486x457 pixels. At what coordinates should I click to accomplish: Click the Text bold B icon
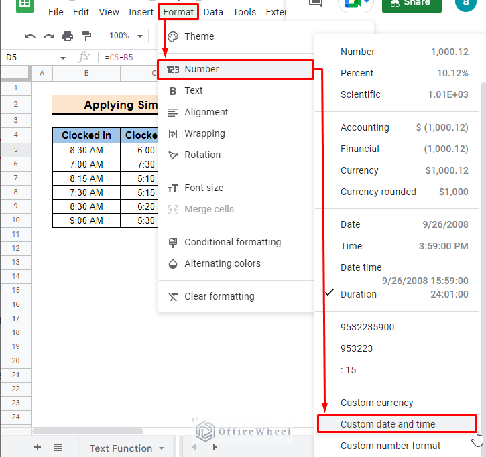point(173,91)
